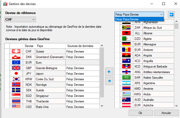Click the Algeria flag in DZD row
Screen dimensions: 180x118
click(126, 39)
